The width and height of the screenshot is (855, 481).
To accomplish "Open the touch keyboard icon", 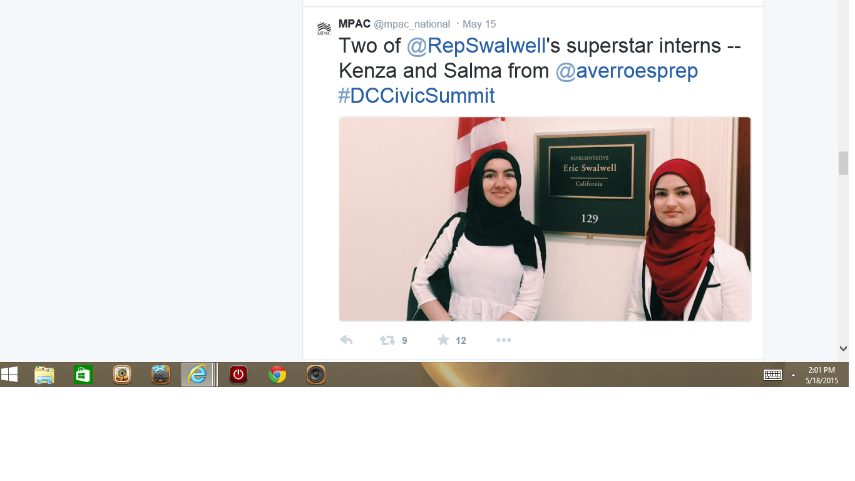I will point(772,375).
